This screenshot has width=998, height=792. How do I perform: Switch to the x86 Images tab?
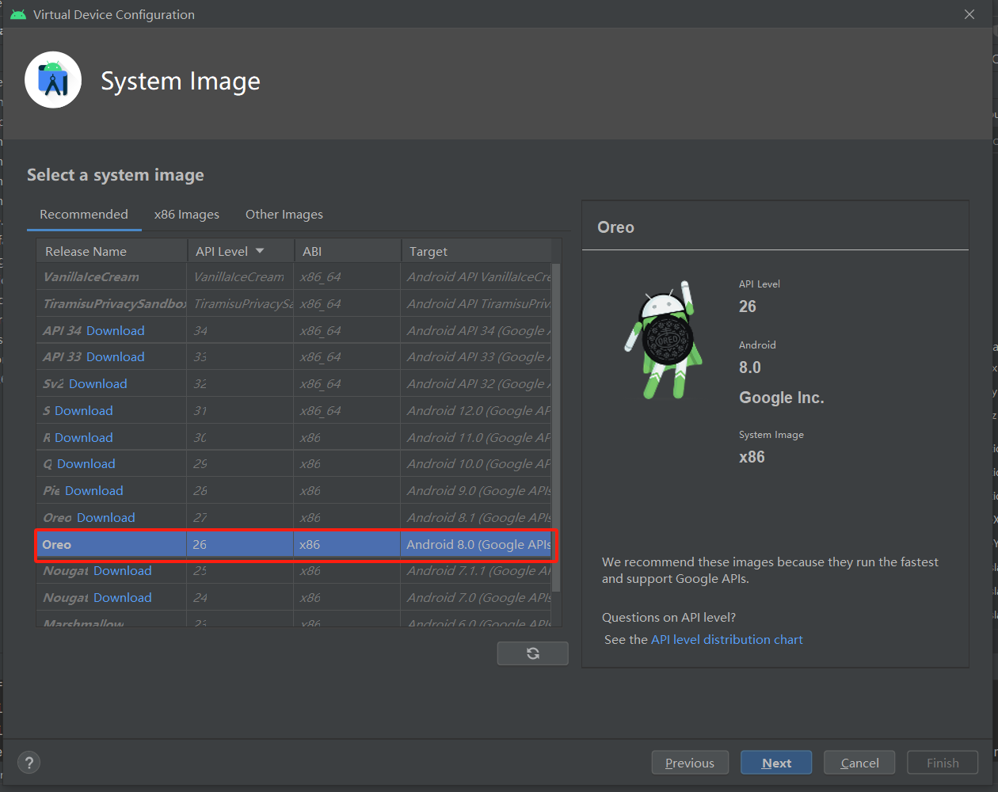coord(187,215)
